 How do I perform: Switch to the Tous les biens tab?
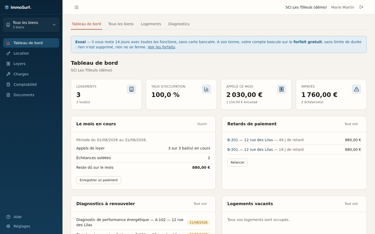coord(121,24)
